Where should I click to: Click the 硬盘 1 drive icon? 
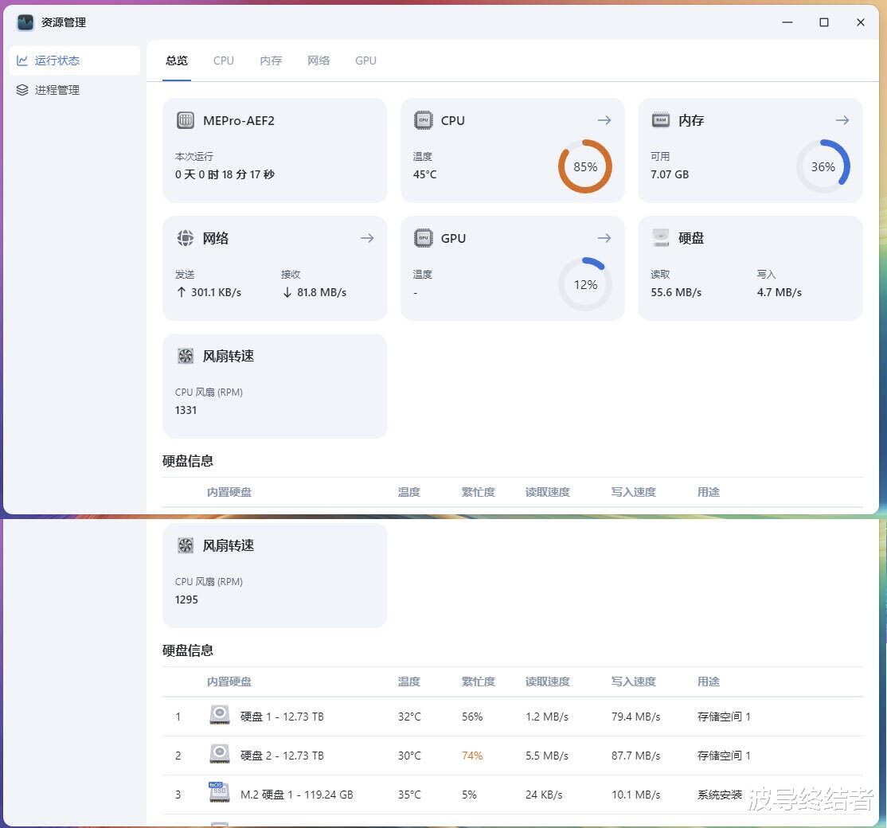point(220,715)
